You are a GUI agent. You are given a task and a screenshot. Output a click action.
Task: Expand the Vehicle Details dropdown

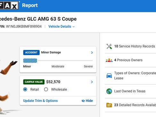click(x=61, y=27)
